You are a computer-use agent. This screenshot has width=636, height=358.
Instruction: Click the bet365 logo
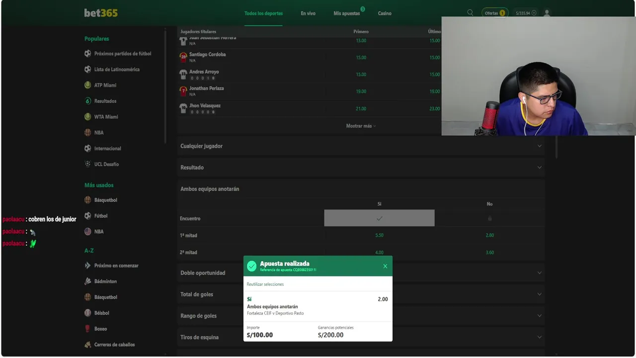(101, 13)
